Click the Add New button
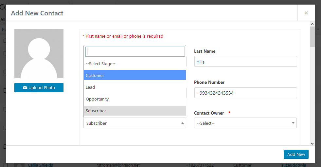The height and width of the screenshot is (167, 321). coord(296,154)
